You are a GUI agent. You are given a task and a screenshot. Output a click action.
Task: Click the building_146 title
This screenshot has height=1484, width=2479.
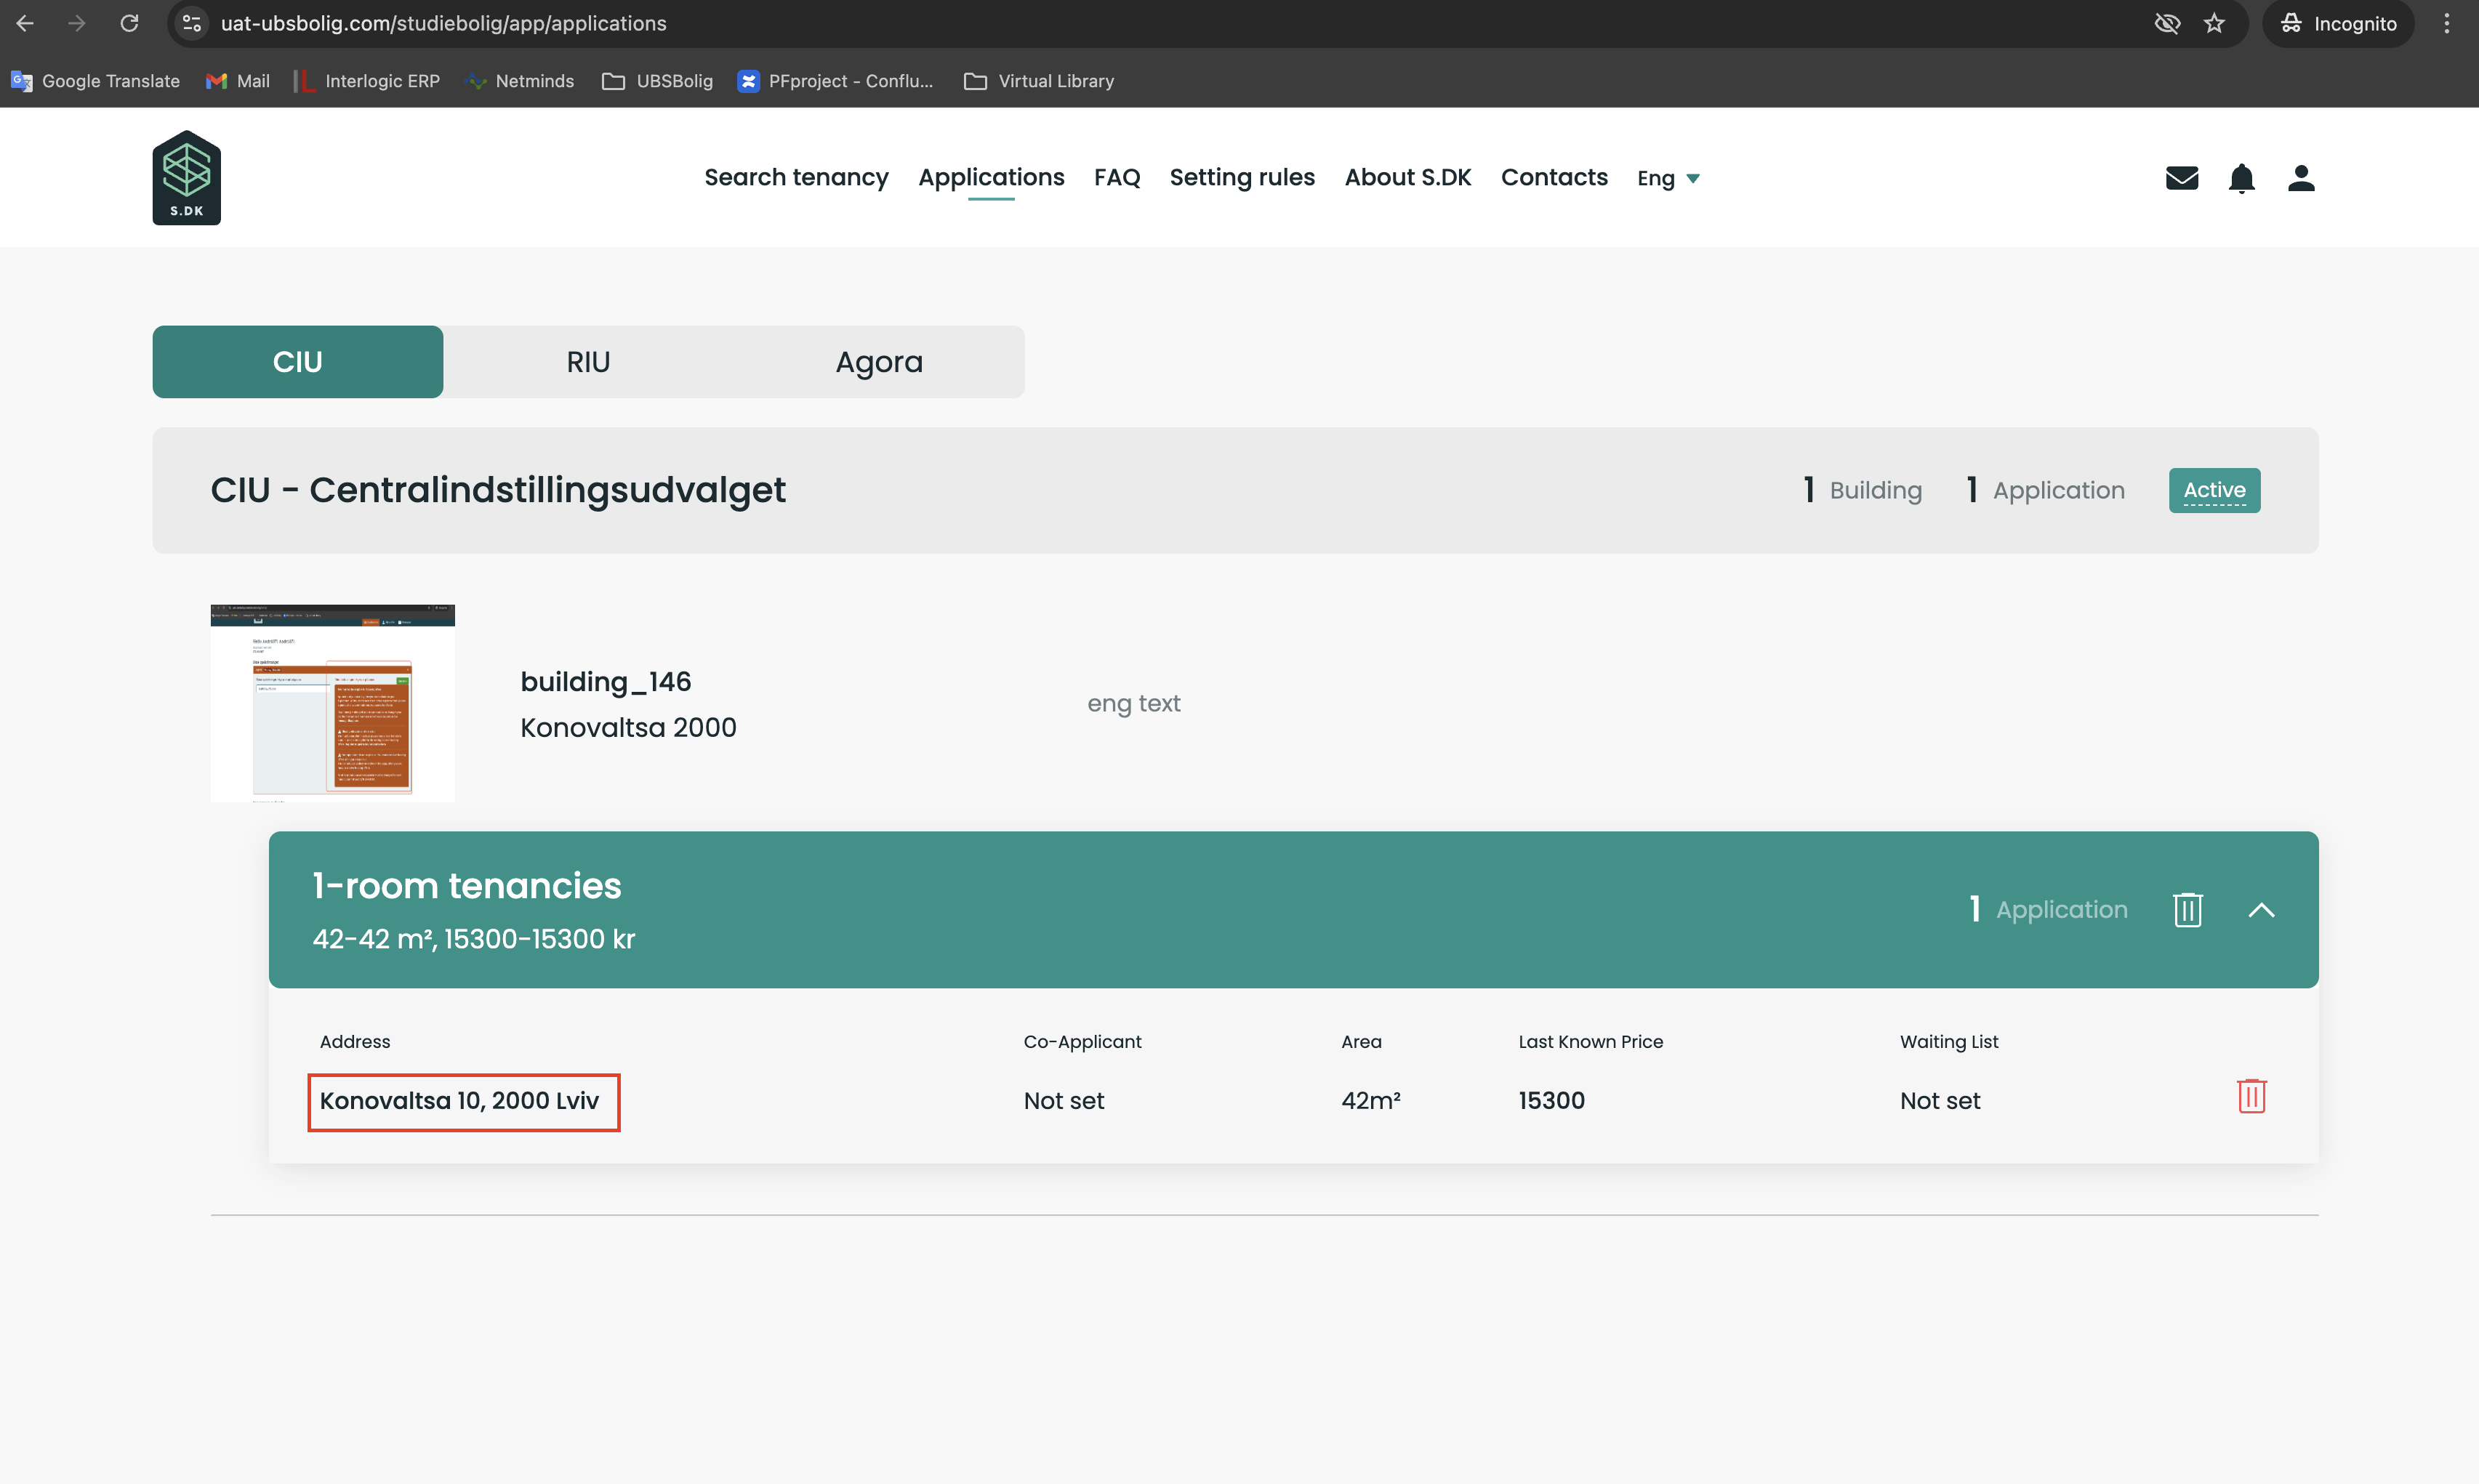(x=605, y=682)
